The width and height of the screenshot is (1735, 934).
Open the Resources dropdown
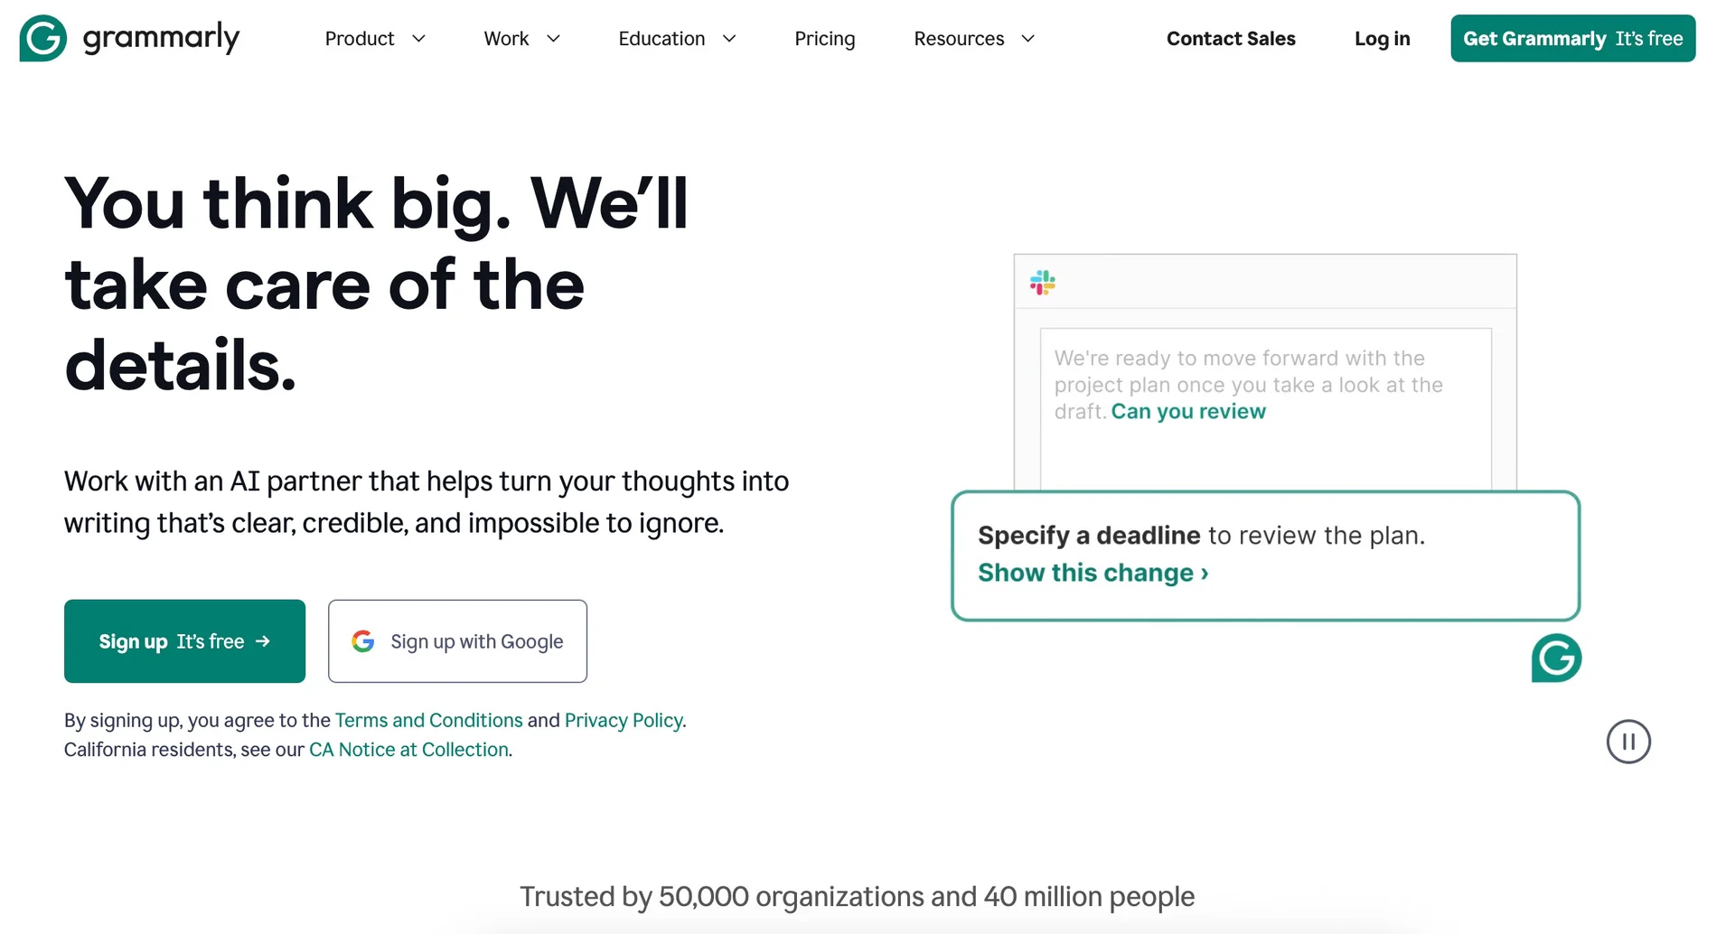point(973,39)
